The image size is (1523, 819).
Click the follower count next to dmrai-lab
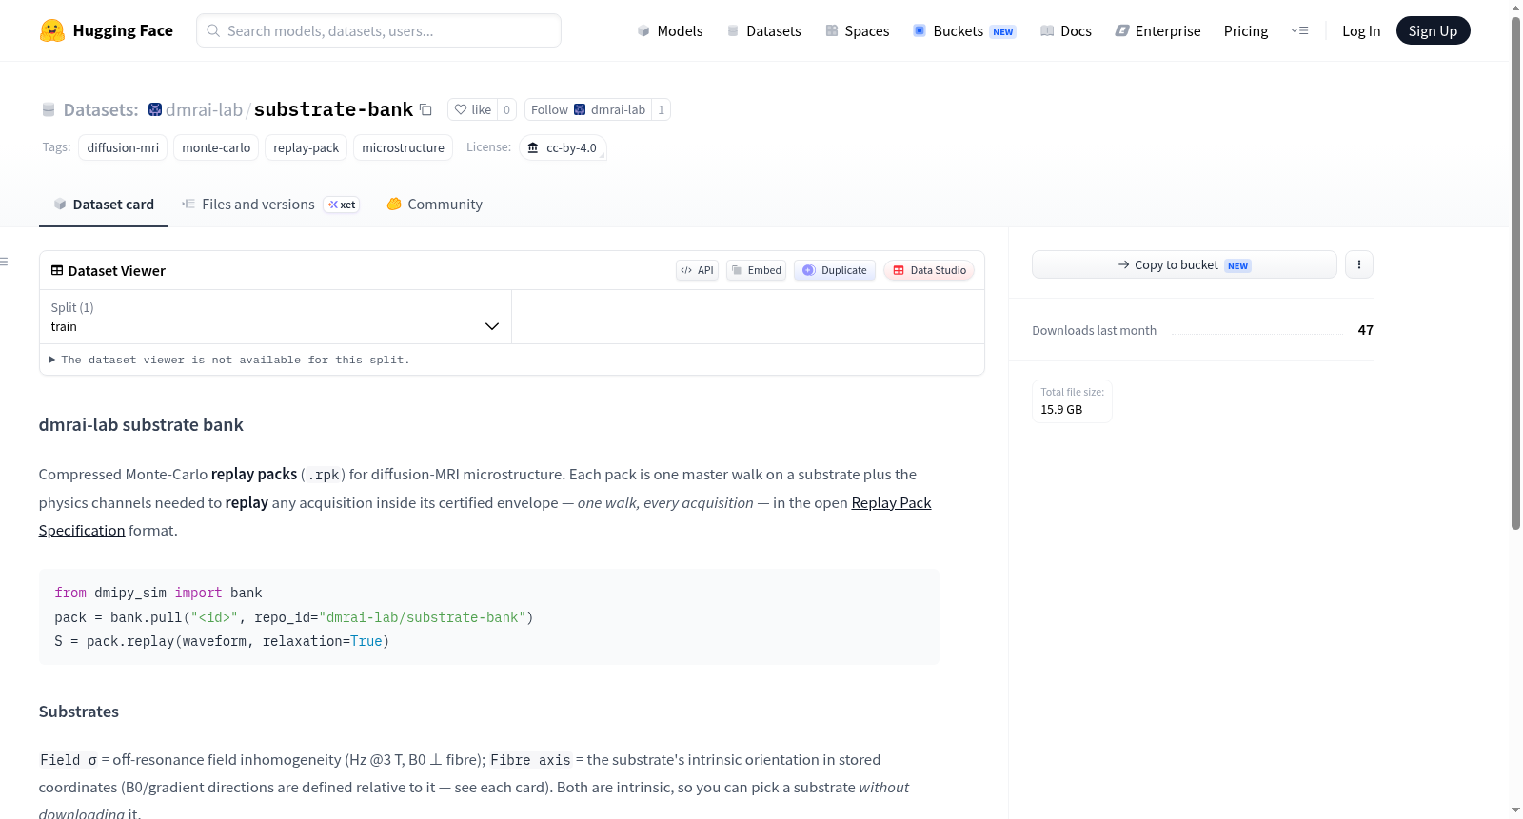coord(662,109)
